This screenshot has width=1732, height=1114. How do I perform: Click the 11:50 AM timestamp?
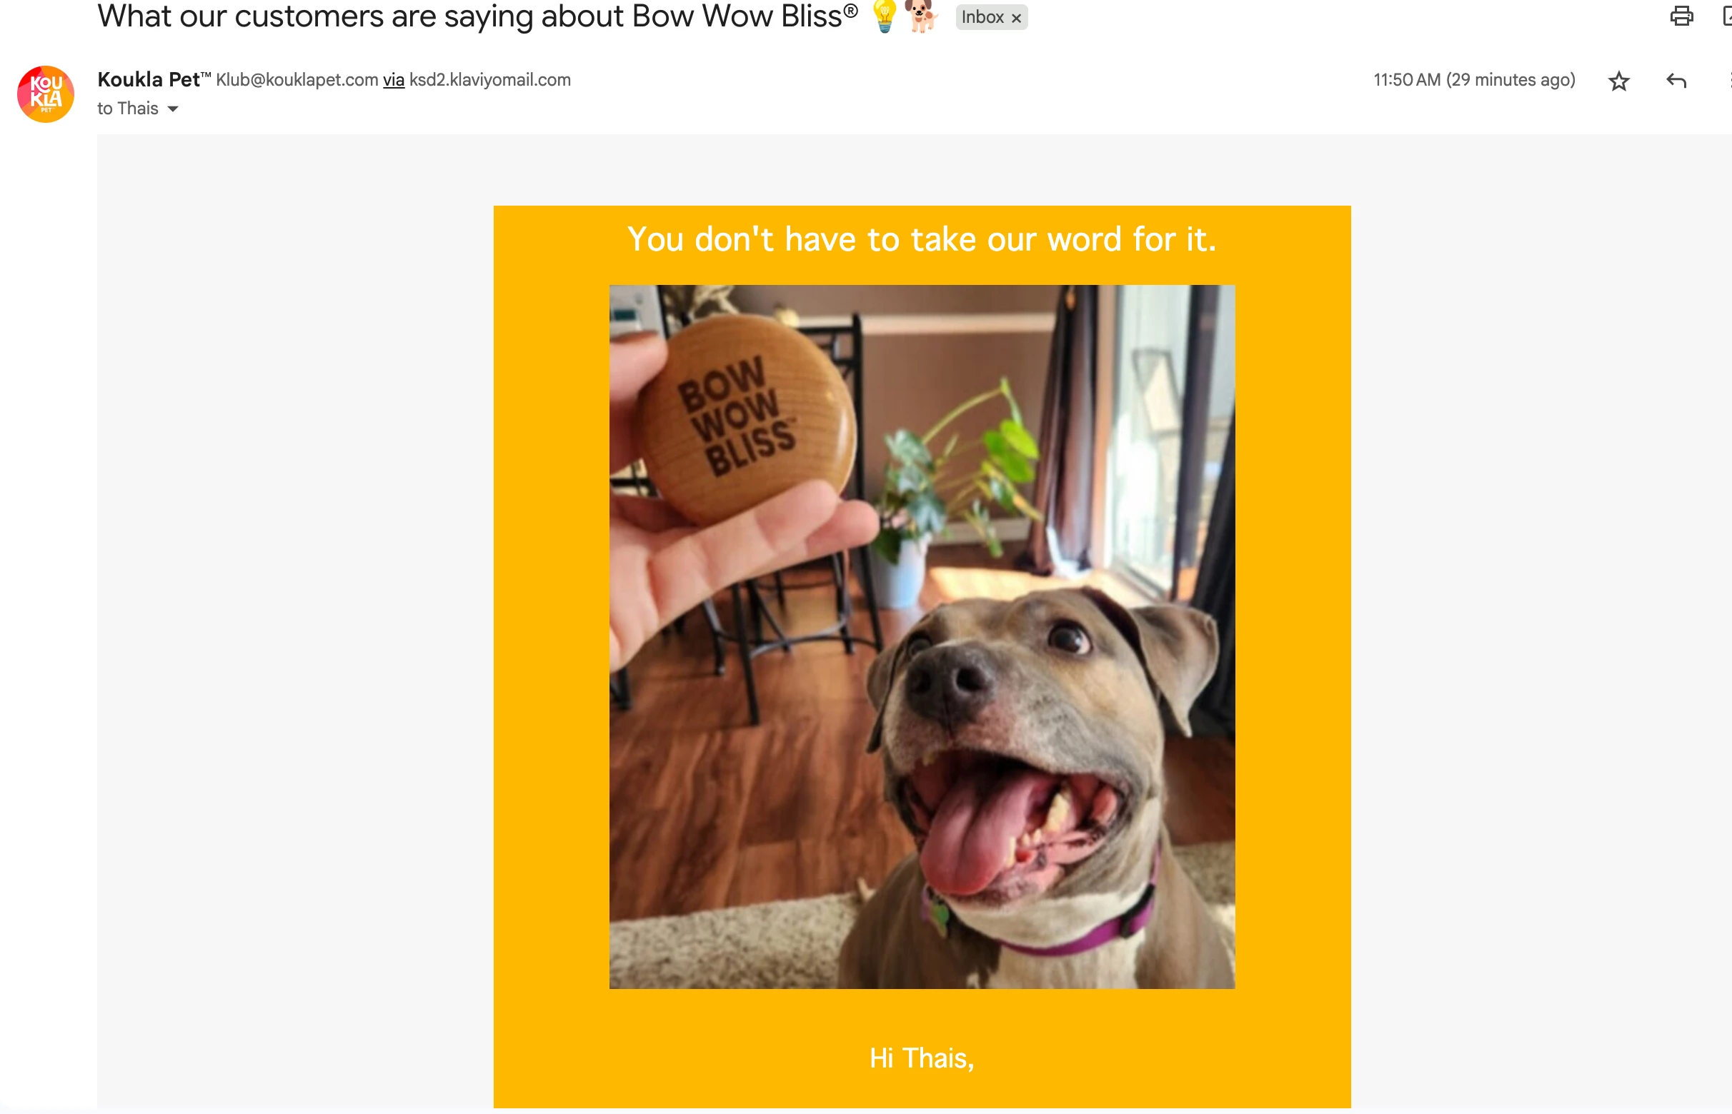click(x=1473, y=79)
